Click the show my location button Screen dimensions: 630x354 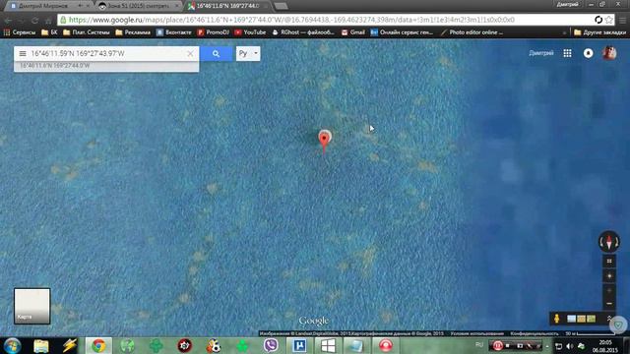pos(609,276)
